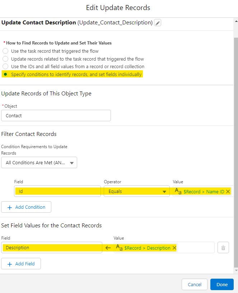Image resolution: width=238 pixels, height=293 pixels.
Task: Select 'Use the task record that triggered the flow'
Action: 5,51
